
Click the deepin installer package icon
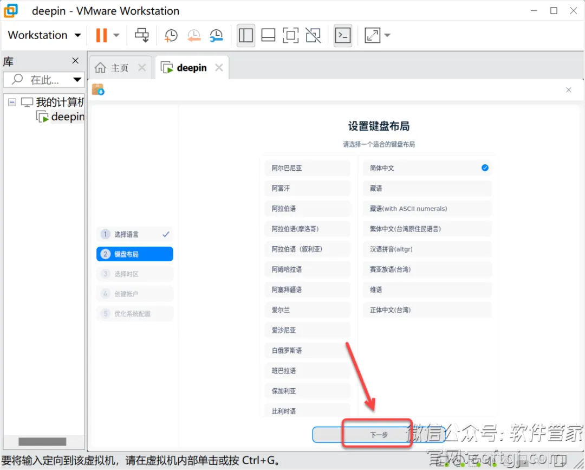(98, 89)
